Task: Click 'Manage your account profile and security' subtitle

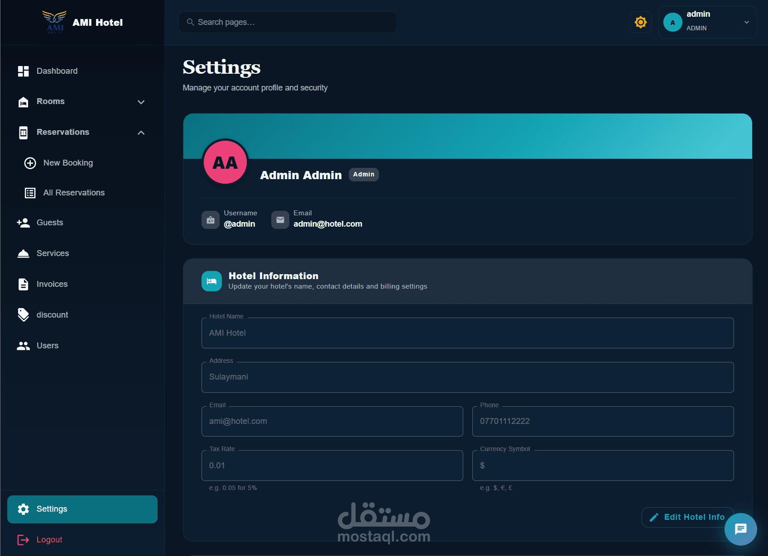Action: [x=255, y=88]
